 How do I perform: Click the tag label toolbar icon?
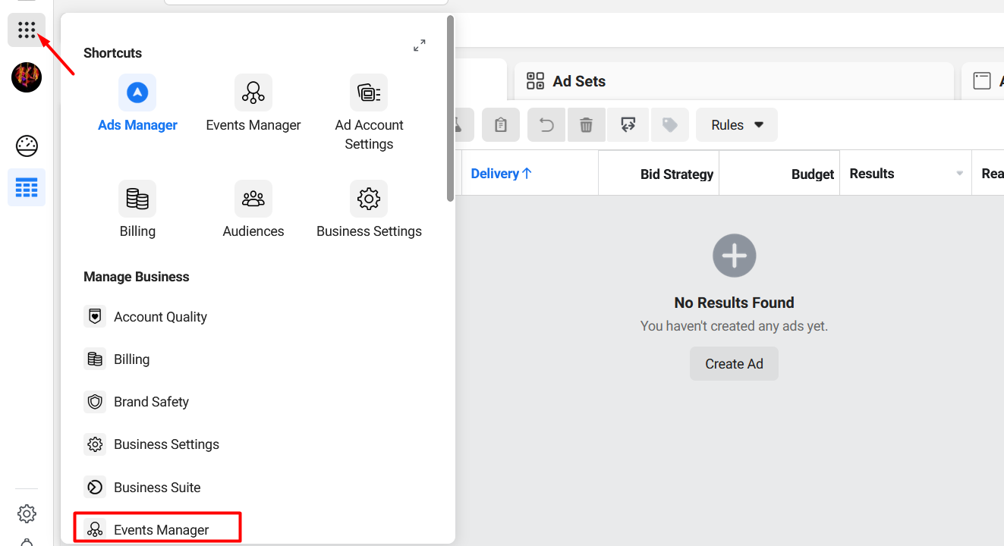tap(670, 125)
